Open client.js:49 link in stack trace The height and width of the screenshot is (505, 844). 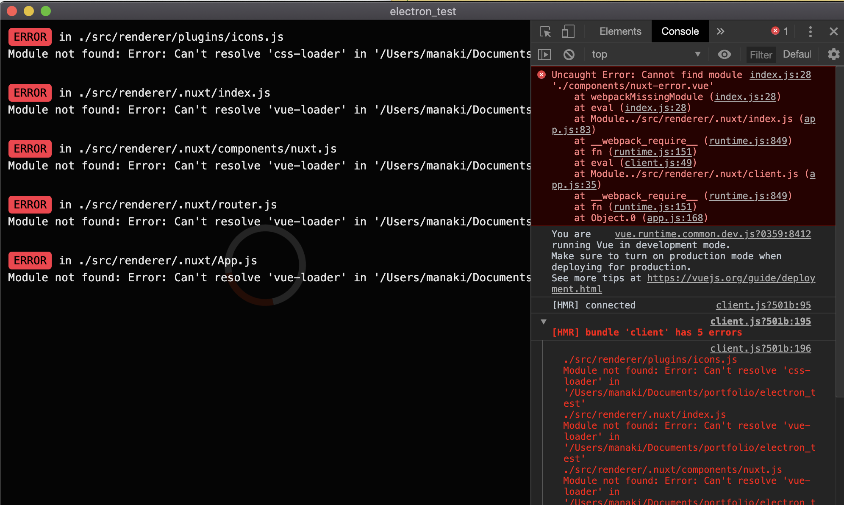coord(658,163)
